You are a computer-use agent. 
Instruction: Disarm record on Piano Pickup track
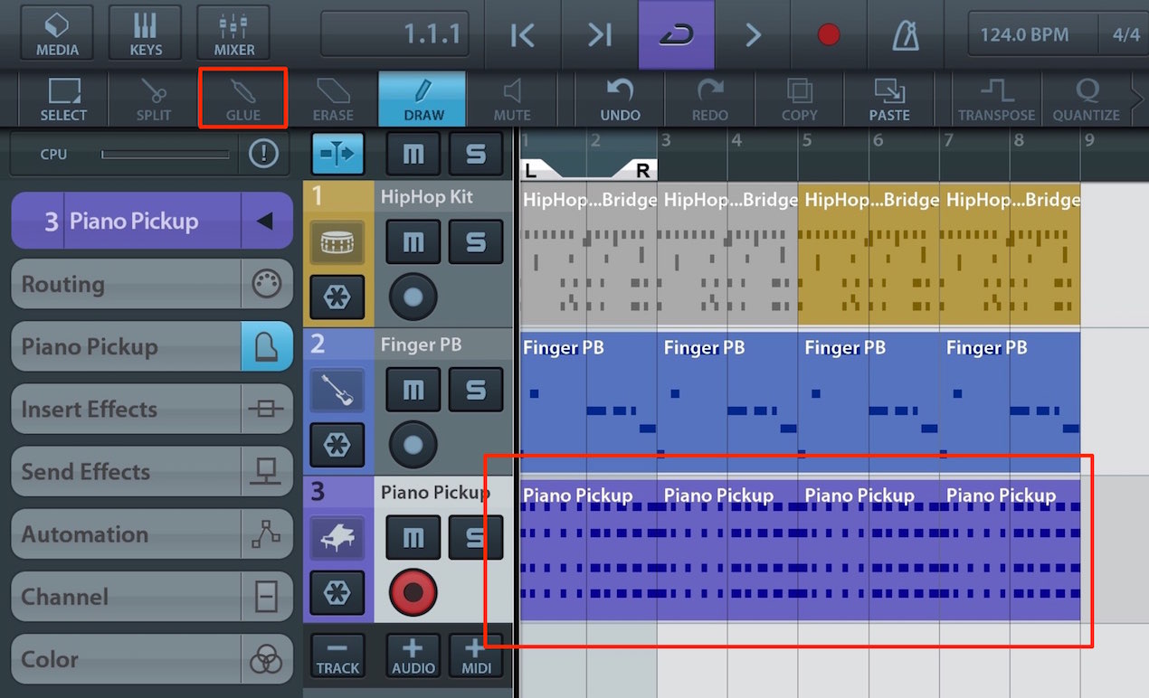click(413, 593)
